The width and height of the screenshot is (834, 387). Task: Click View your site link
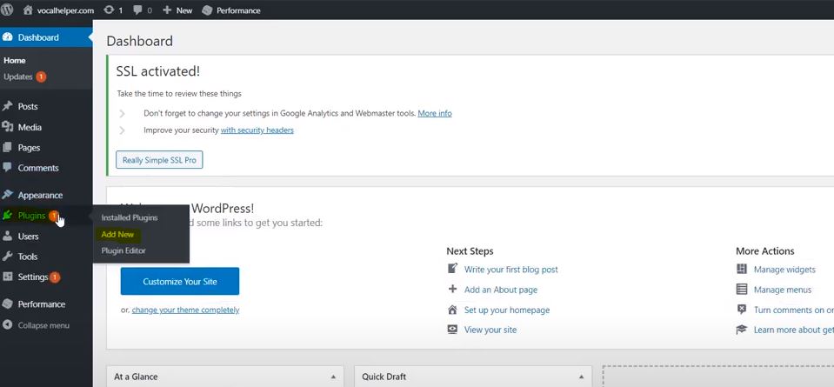click(x=490, y=330)
